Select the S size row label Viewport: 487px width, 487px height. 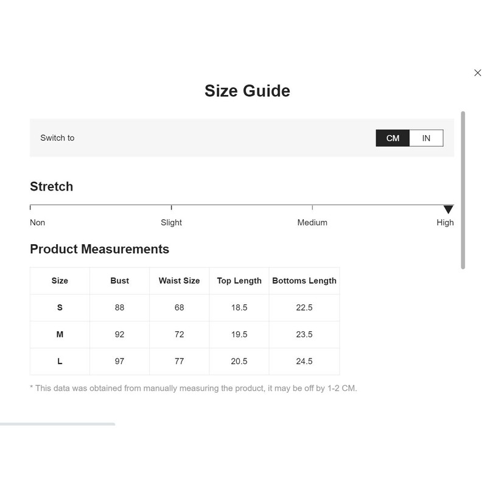[60, 307]
